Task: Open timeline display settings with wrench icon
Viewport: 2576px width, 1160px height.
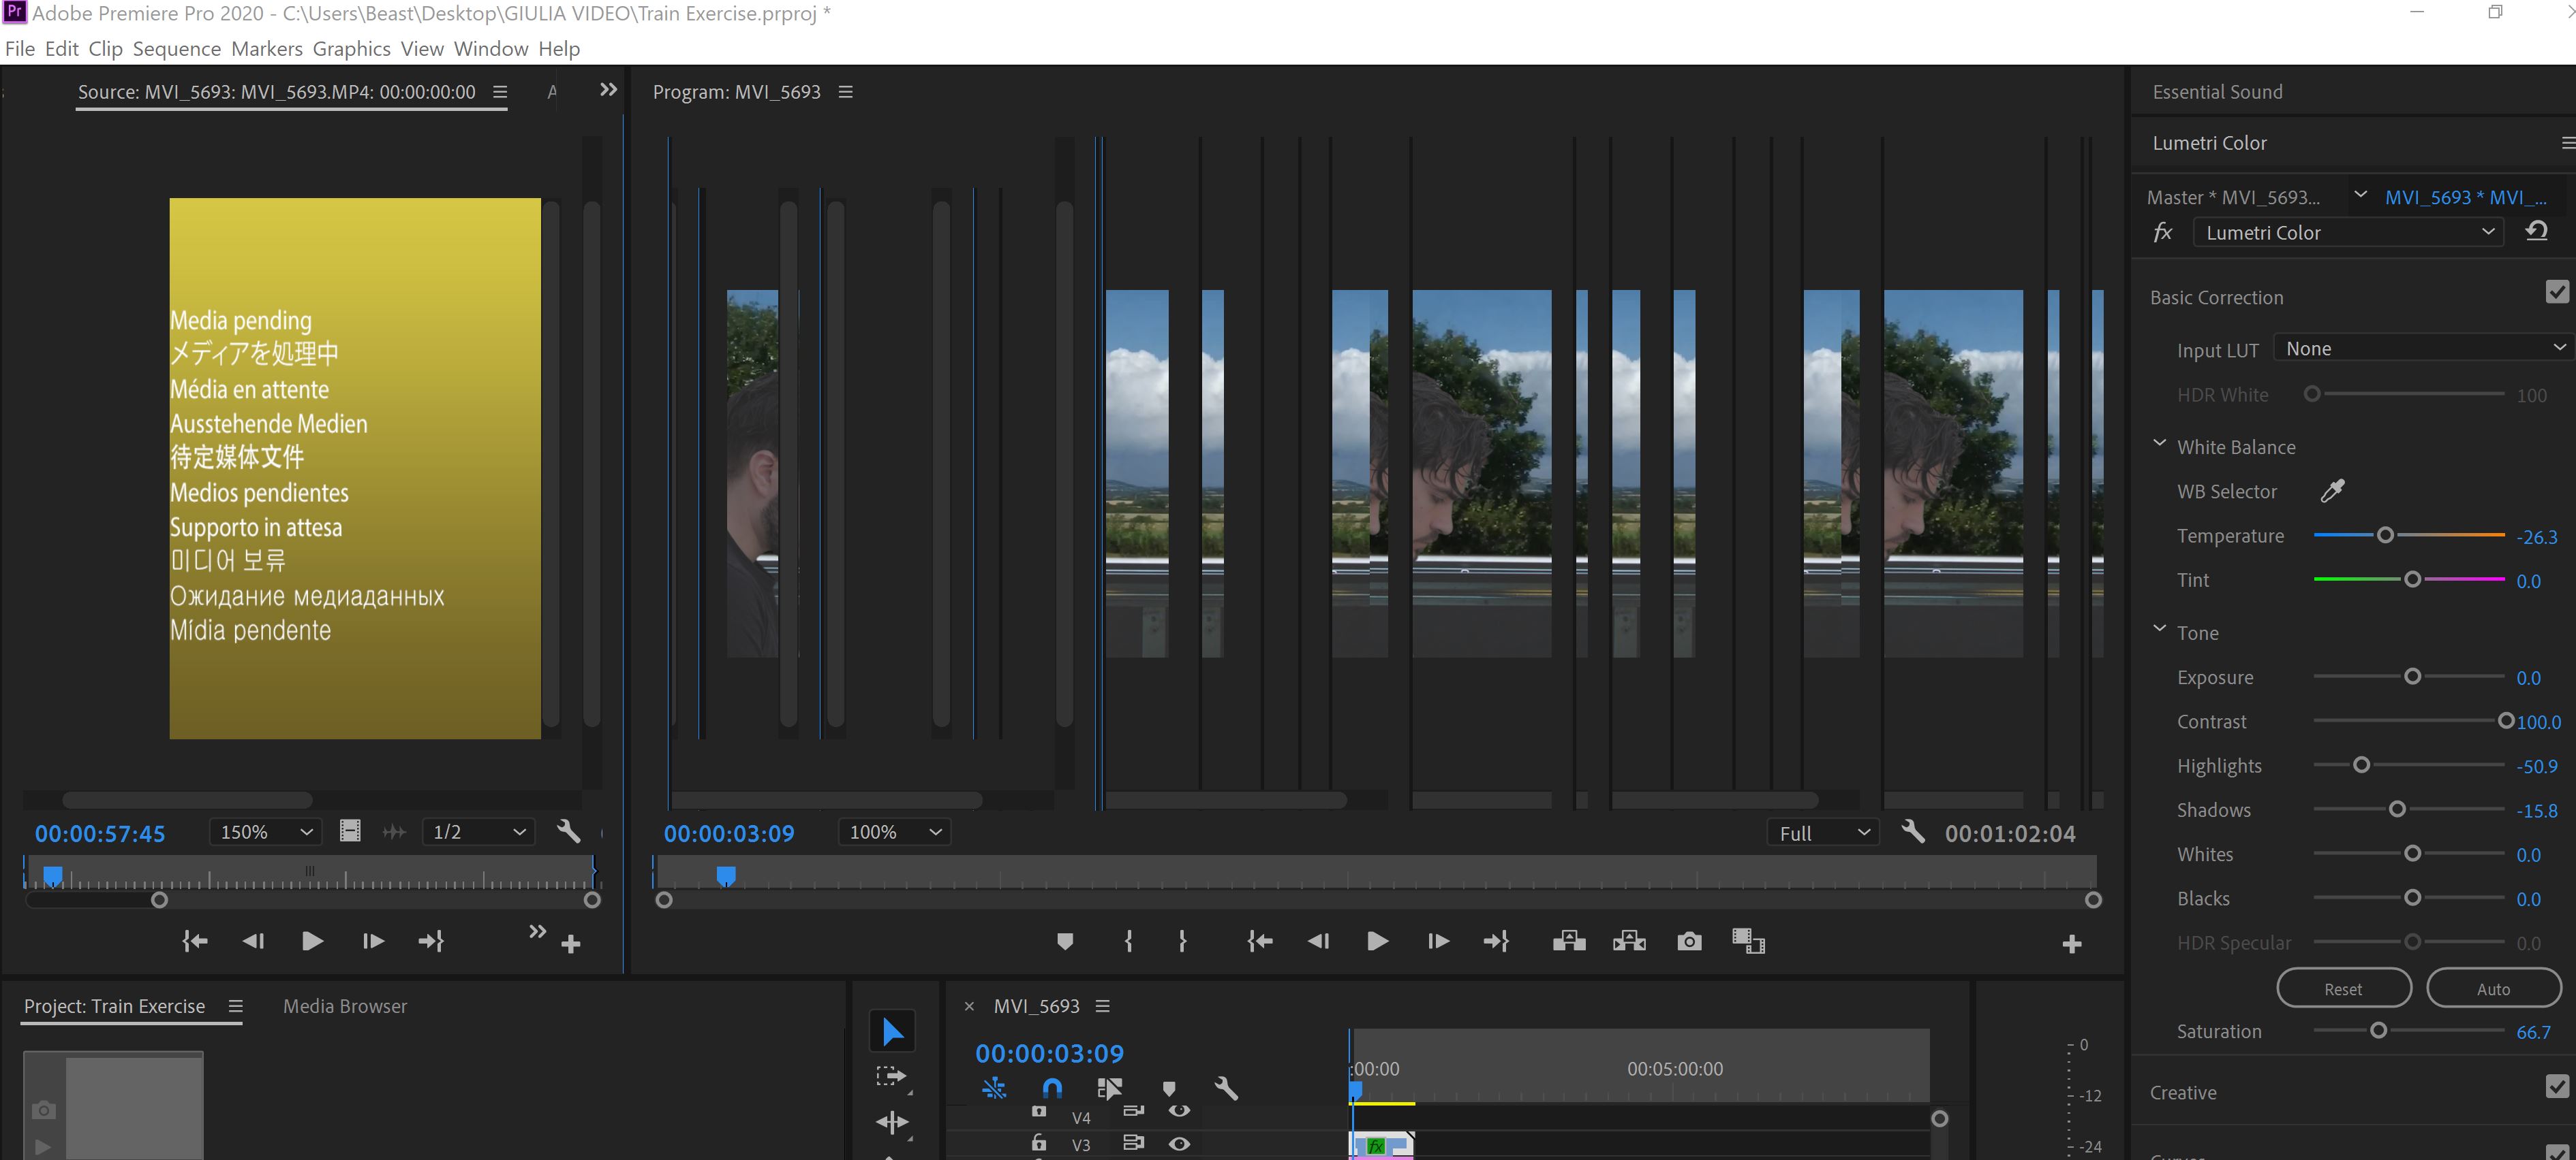Action: pyautogui.click(x=1225, y=1089)
